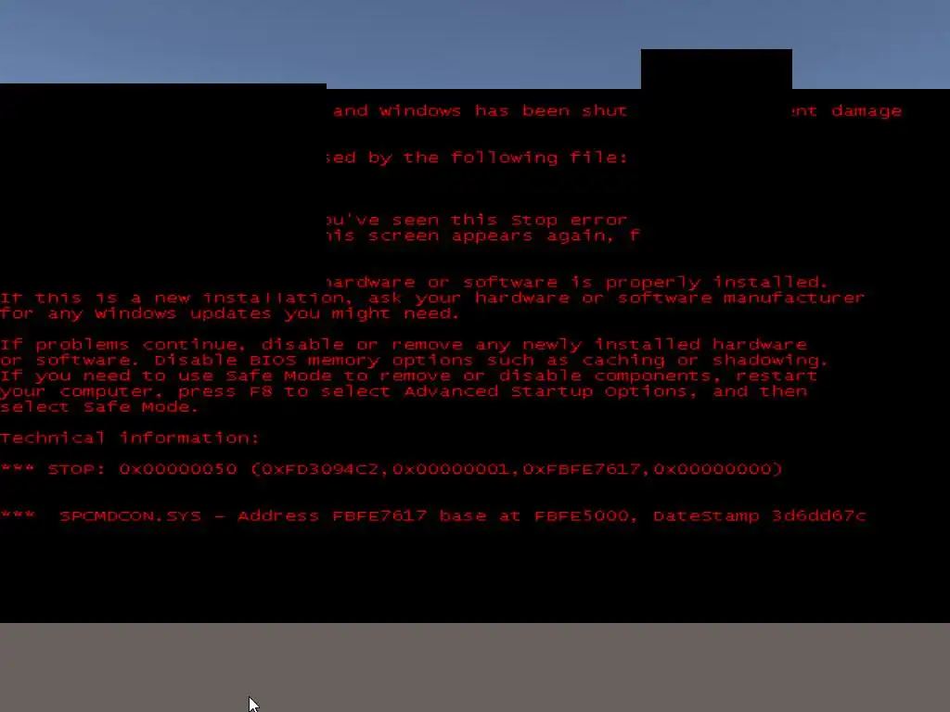
Task: Click the text 'seen this Stop error'
Action: [509, 220]
